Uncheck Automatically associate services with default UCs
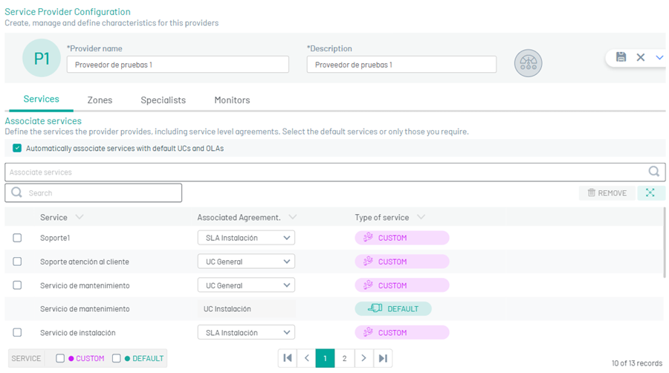 pyautogui.click(x=17, y=148)
